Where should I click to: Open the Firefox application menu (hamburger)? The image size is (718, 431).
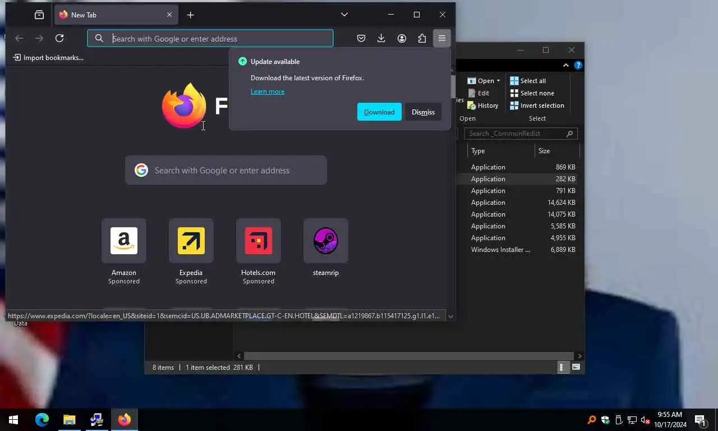pos(442,39)
